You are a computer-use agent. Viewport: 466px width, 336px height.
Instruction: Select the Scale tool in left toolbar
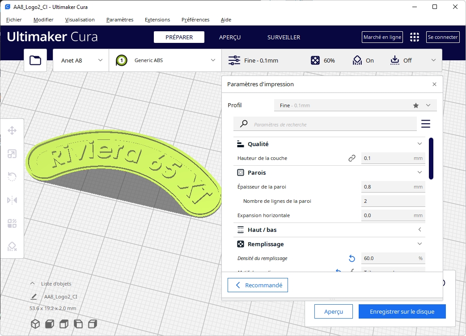point(12,154)
